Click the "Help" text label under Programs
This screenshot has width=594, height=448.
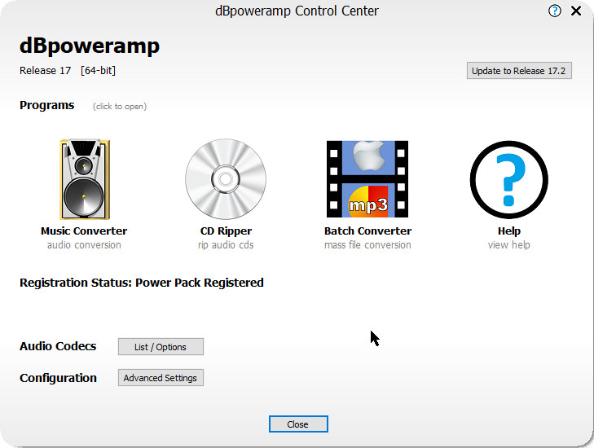click(508, 231)
